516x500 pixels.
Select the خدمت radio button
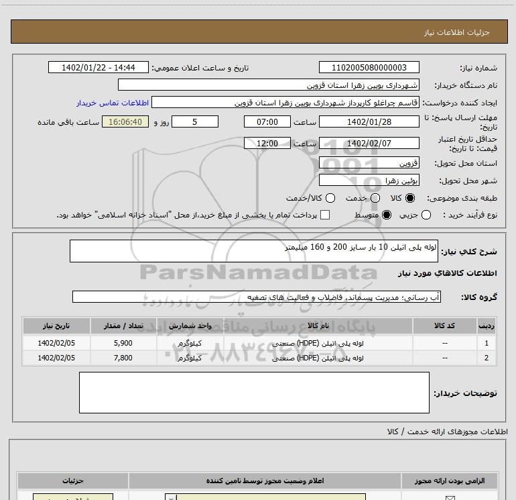pyautogui.click(x=375, y=198)
